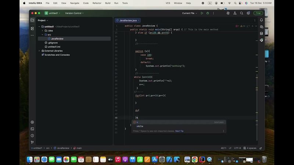
Task: Open Notifications bell icon on right sidebar
Action: coord(261,20)
